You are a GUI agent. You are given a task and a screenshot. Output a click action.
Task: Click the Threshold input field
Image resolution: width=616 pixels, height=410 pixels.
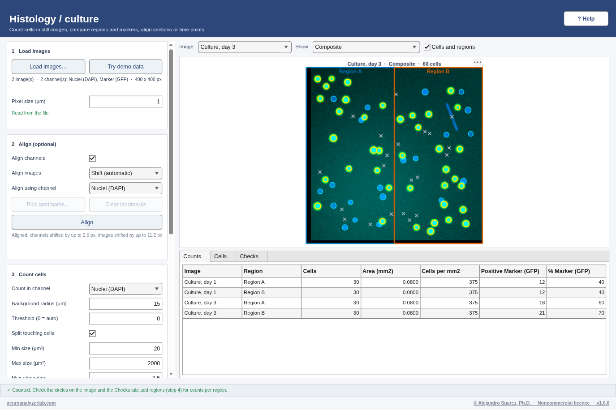[125, 319]
